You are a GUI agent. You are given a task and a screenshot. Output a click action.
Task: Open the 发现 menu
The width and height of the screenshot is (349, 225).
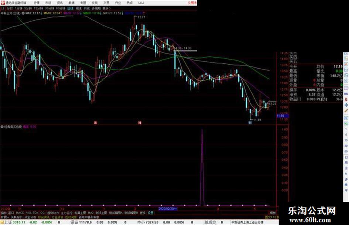click(x=95, y=3)
